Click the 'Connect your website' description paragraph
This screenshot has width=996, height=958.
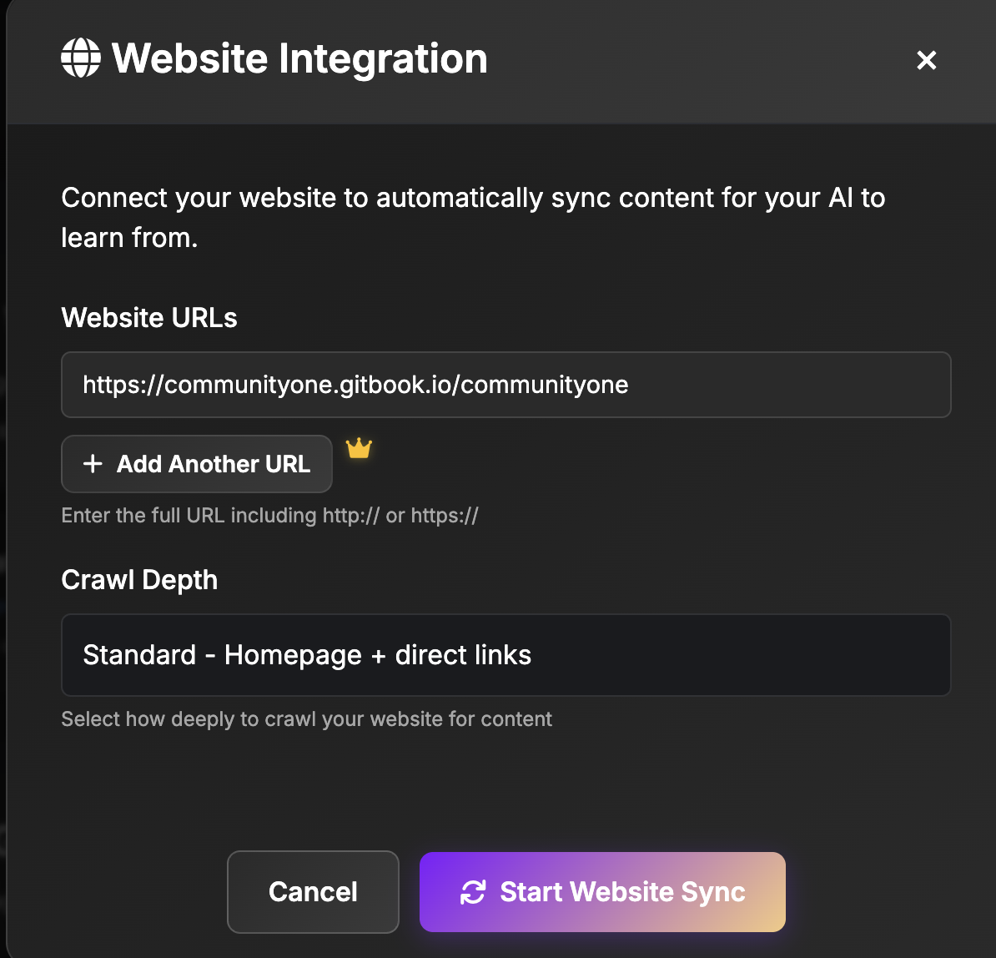[472, 217]
